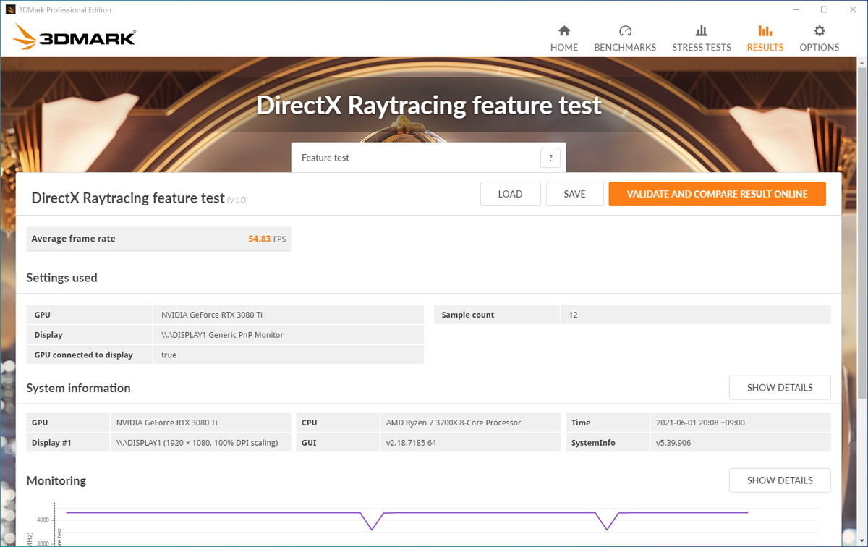Click the SAVE button
The height and width of the screenshot is (547, 868).
point(575,194)
